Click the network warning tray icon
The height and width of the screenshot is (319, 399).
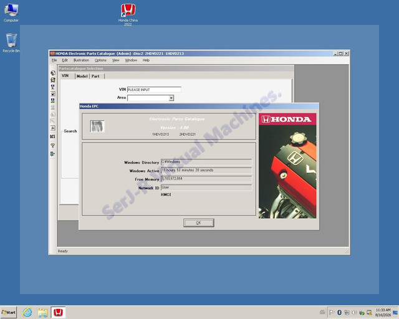369,312
